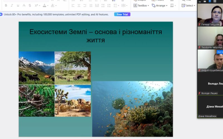223x139 pixels.
Task: Click the Arrange icon
Action: [154, 6]
